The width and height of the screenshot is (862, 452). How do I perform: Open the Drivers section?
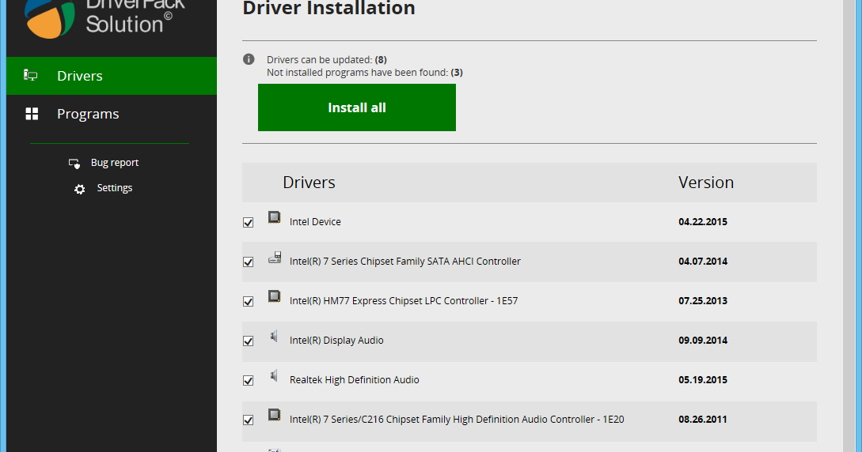(x=112, y=76)
